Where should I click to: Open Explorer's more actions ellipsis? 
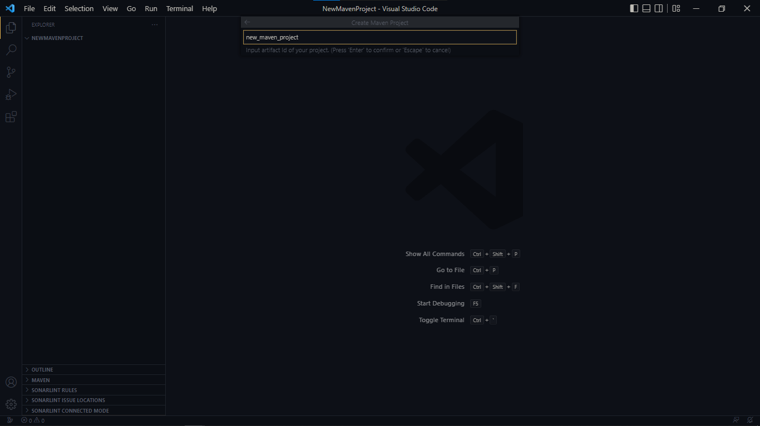(155, 24)
